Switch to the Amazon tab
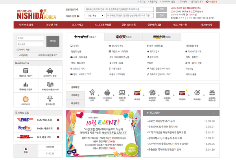Image resolution: width=236 pixels, height=160 pixels. [162, 37]
